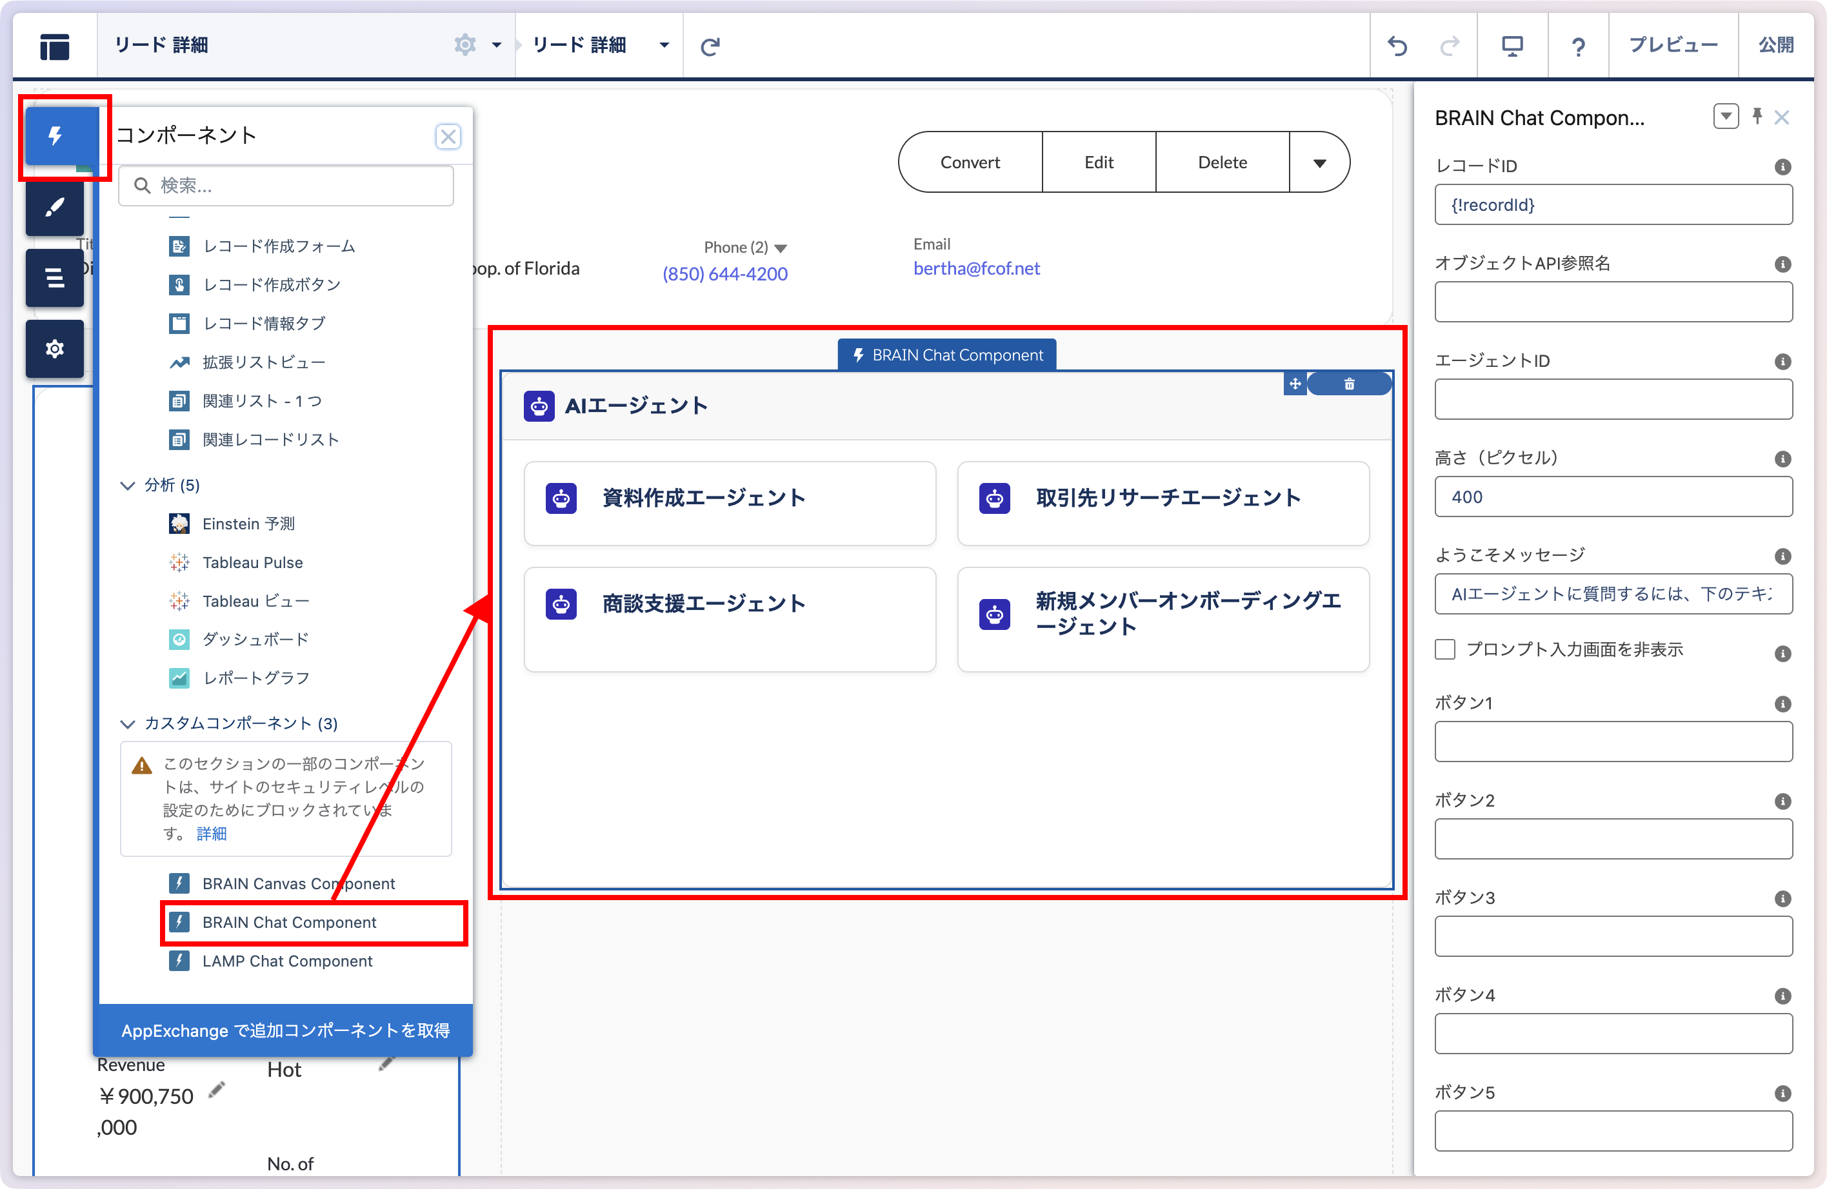Open the Components lightning bolt panel
Viewport: 1827px width, 1189px height.
tap(55, 137)
